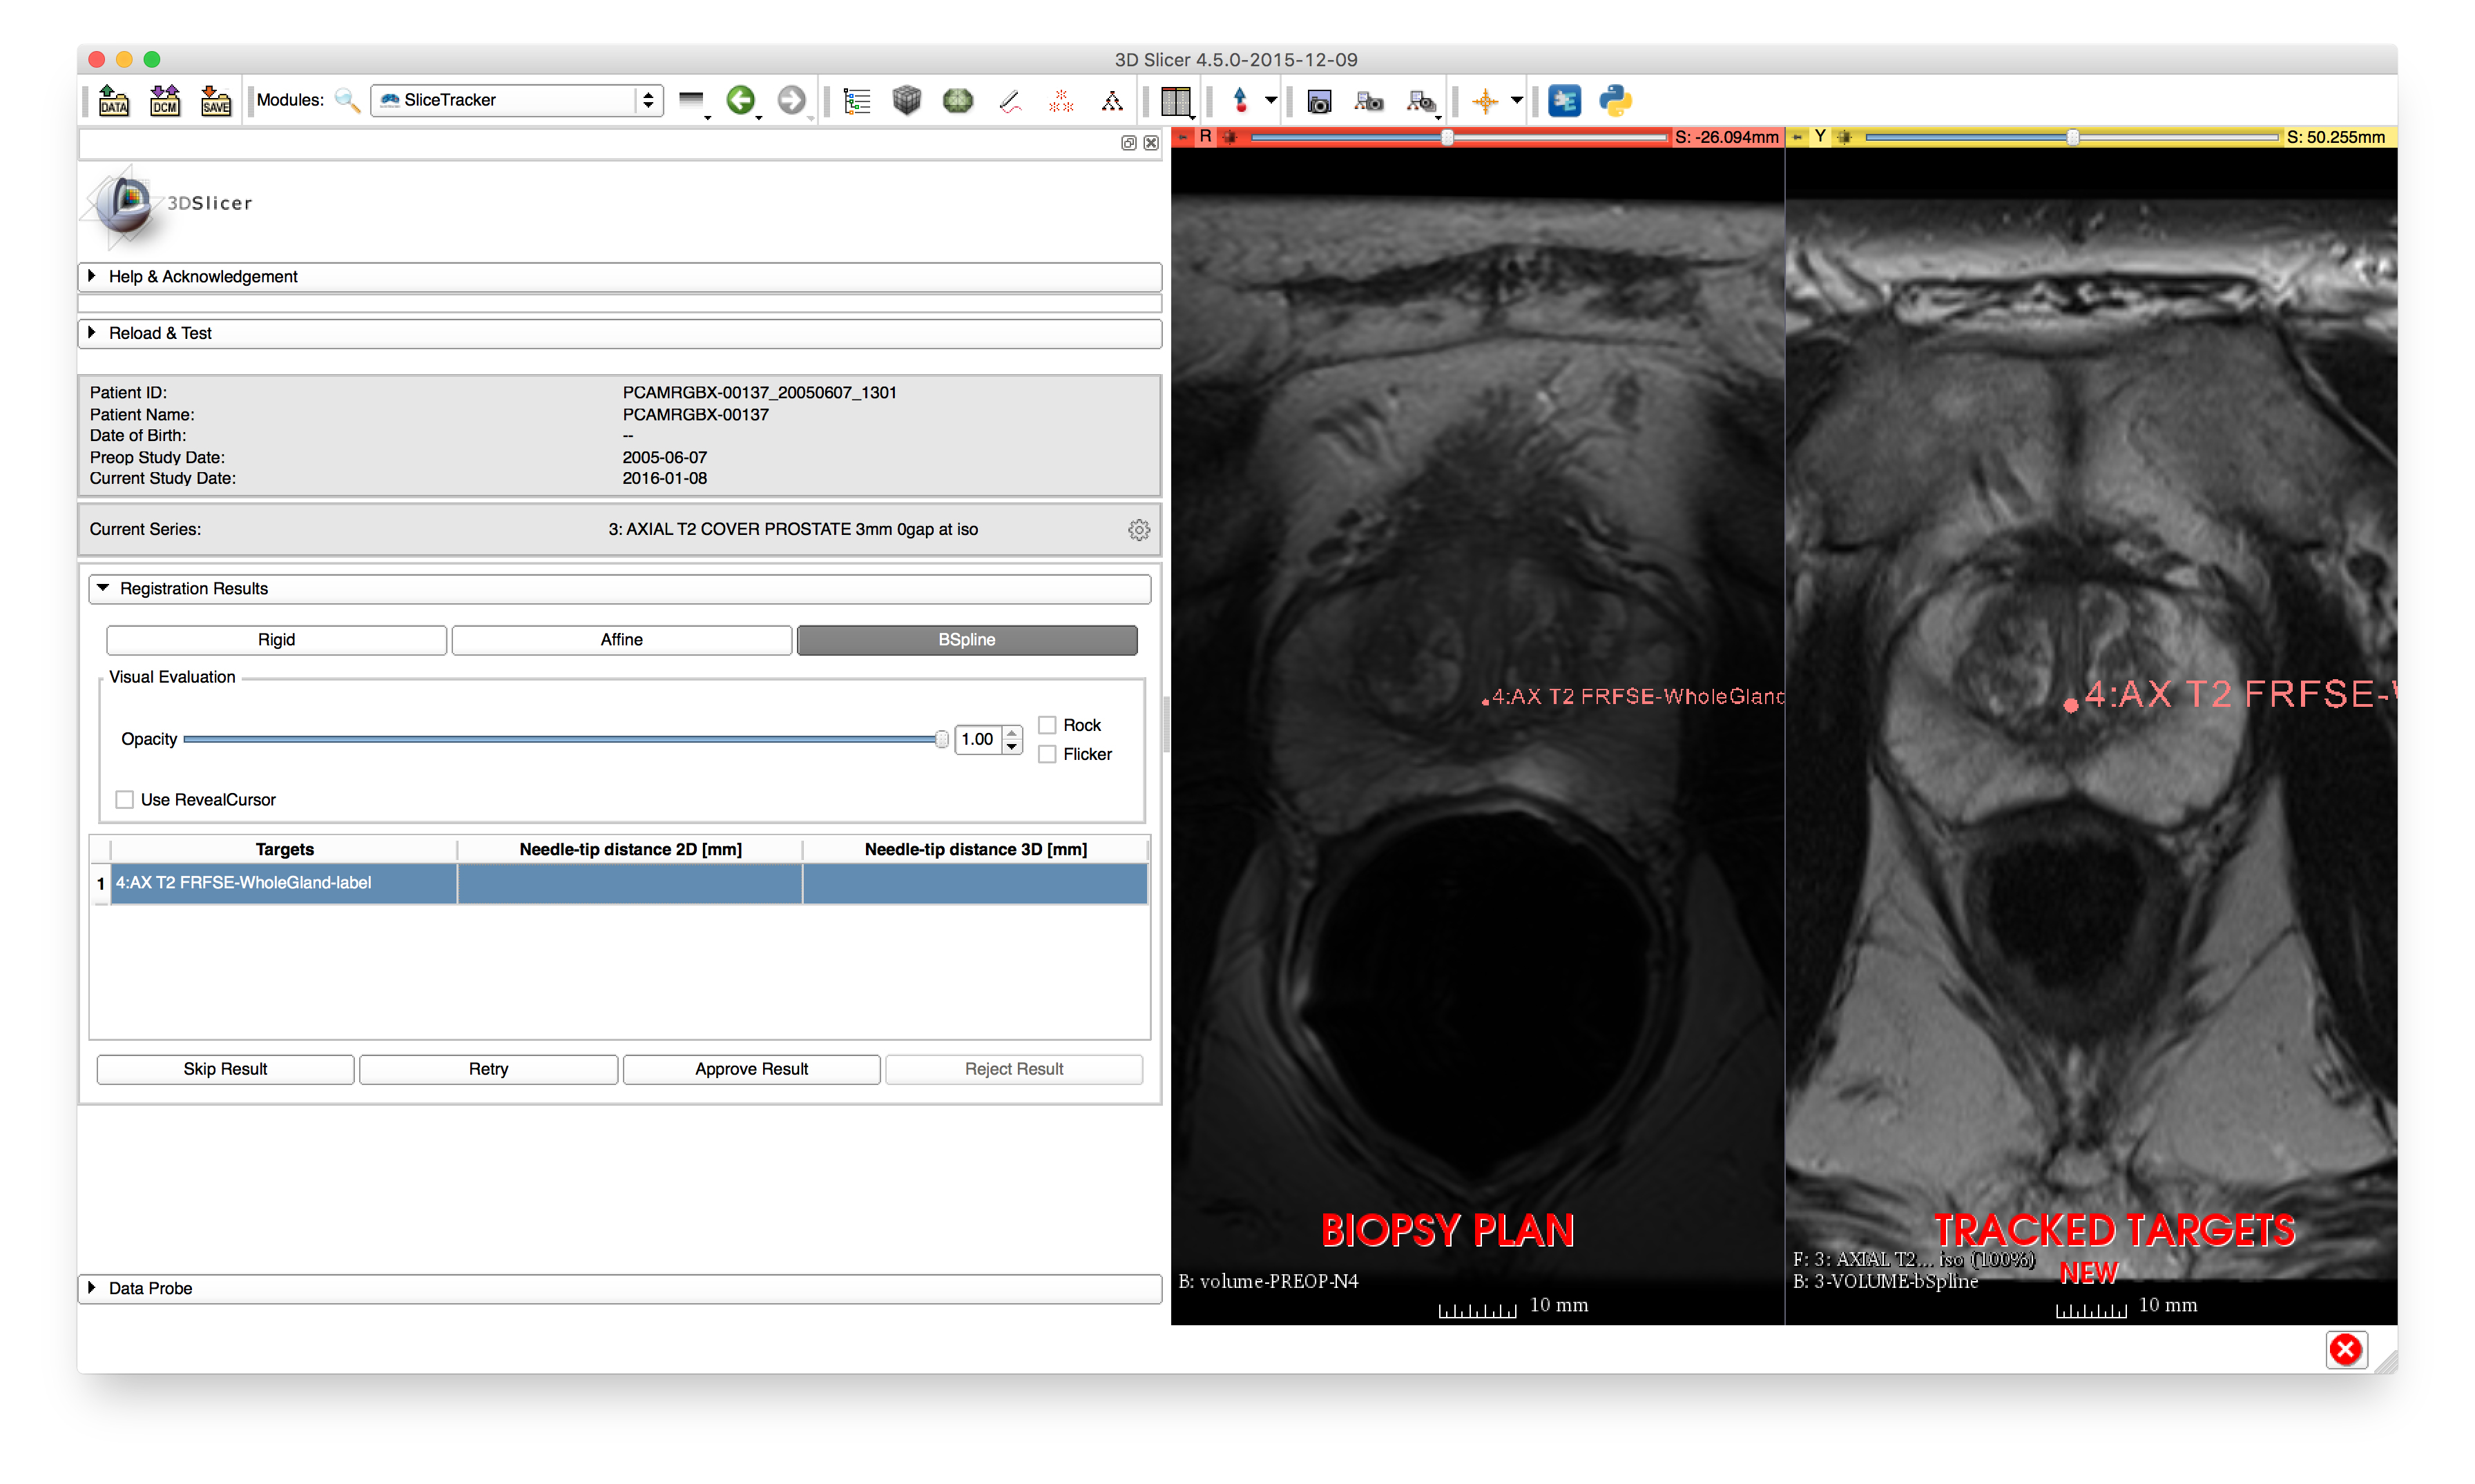Screen dimensions: 2475x1484
Task: Click the screenshot capture camera icon
Action: (x=1318, y=100)
